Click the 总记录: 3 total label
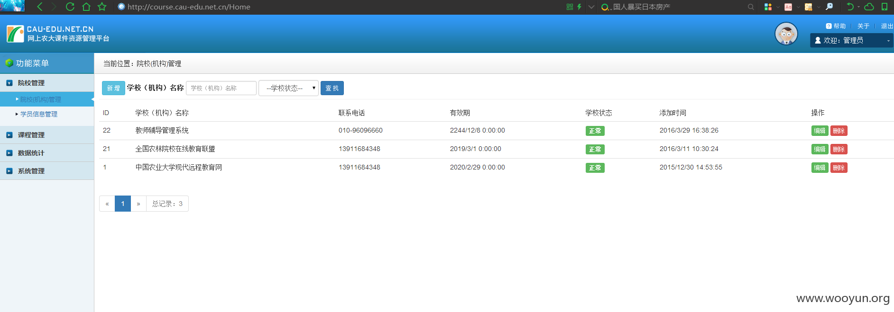Image resolution: width=894 pixels, height=312 pixels. coord(167,204)
